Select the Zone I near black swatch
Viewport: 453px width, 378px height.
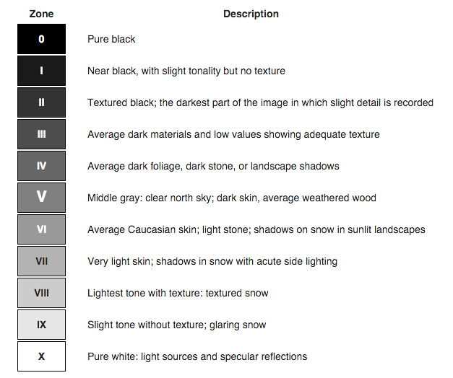(41, 71)
